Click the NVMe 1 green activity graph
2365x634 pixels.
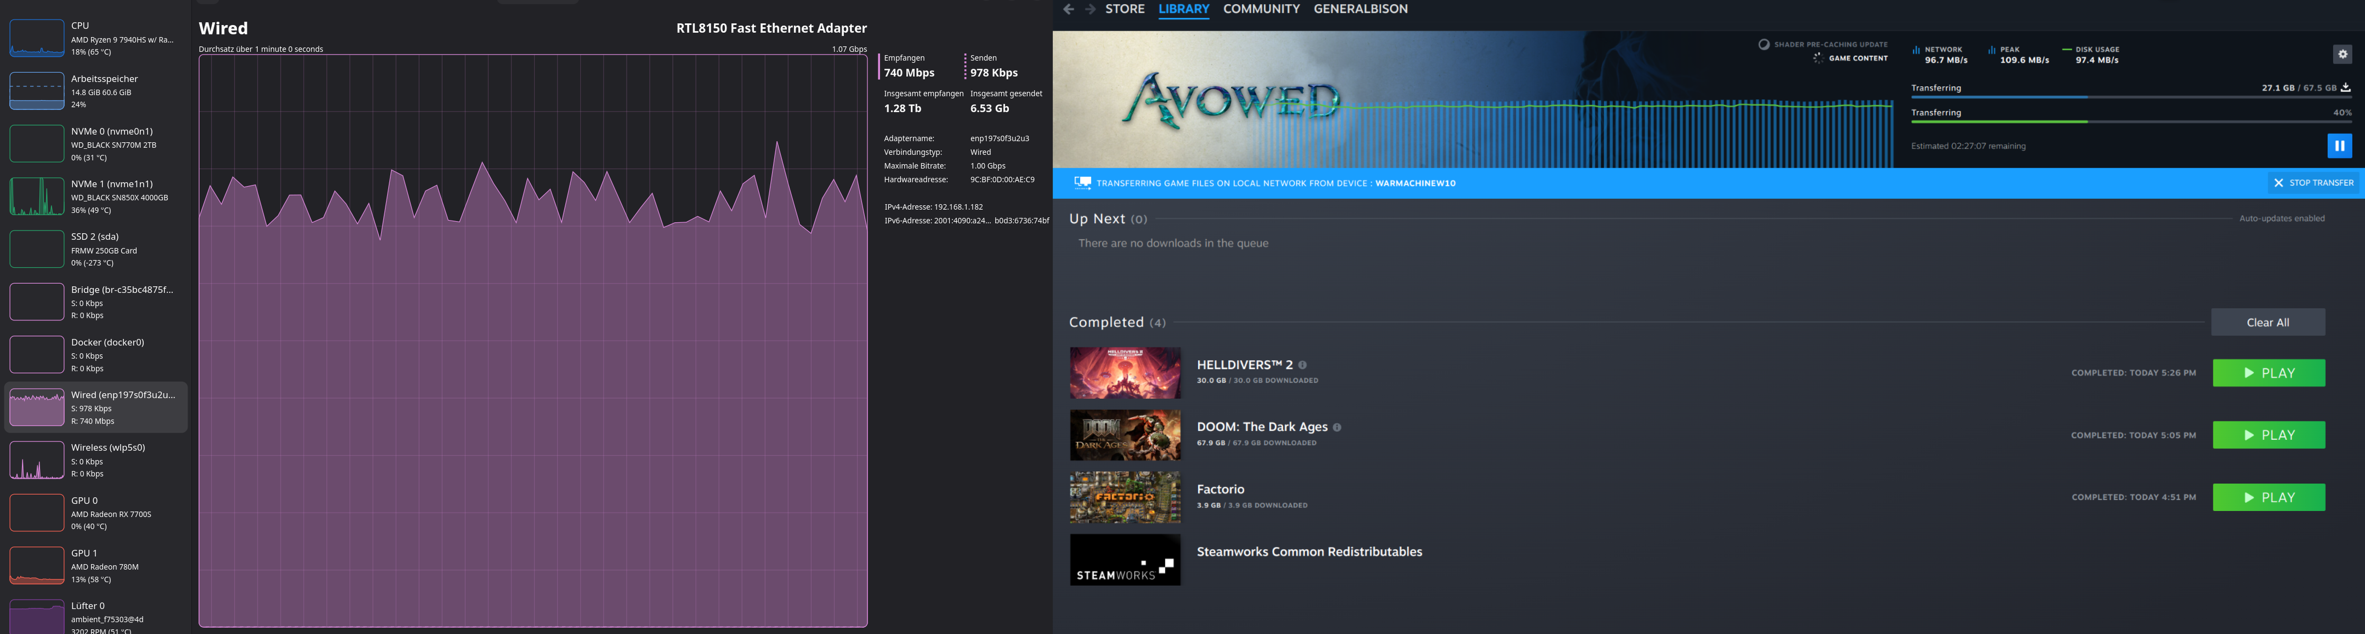(37, 196)
